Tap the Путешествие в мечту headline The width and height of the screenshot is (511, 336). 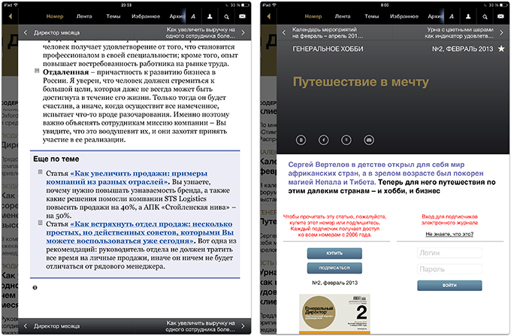[361, 82]
